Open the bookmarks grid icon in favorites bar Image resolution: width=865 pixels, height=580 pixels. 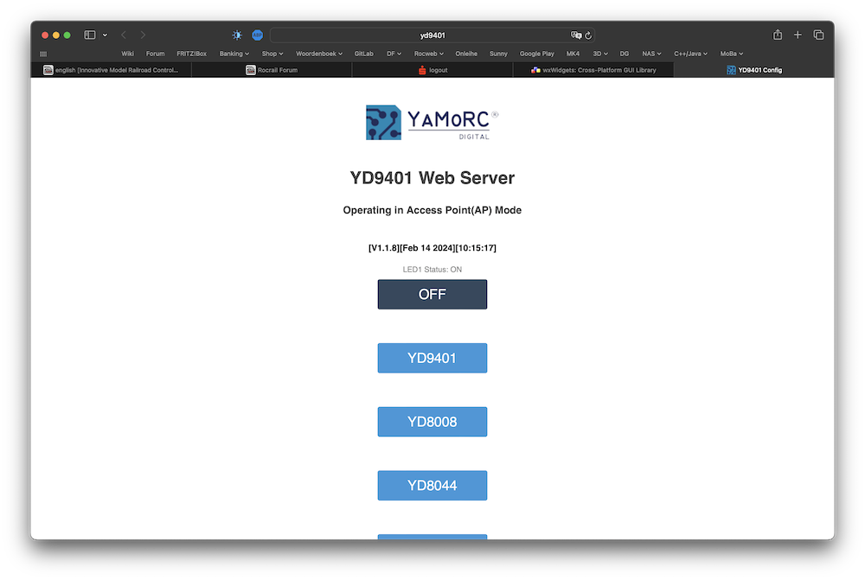(x=43, y=54)
